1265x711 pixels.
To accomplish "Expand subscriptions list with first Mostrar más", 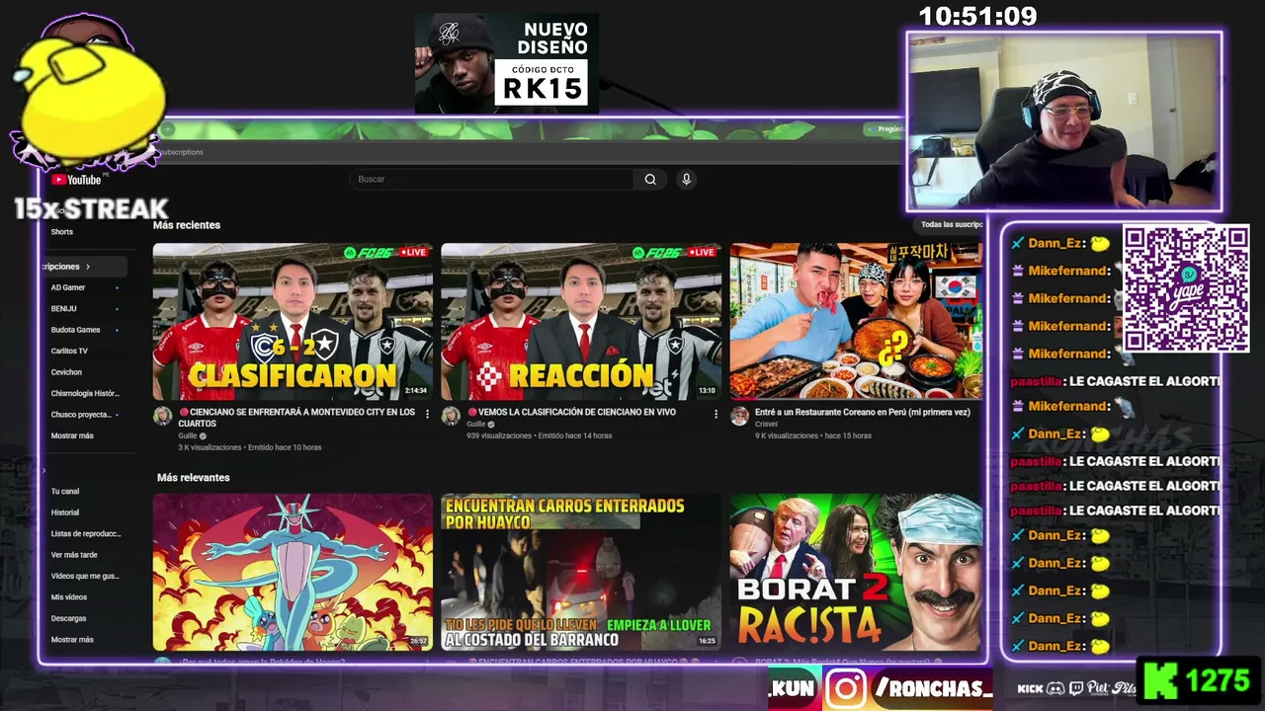I will pyautogui.click(x=72, y=435).
